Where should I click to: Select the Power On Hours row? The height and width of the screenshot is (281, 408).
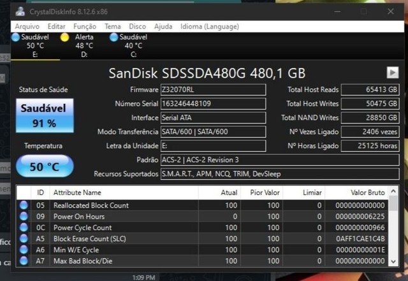point(202,217)
